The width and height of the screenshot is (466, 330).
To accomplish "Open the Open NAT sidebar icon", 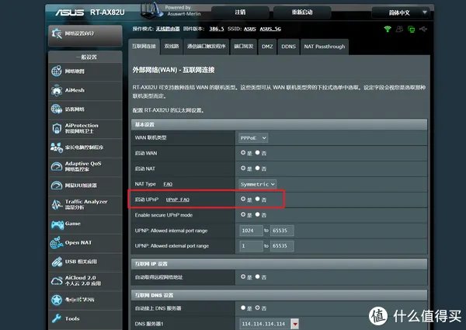I will tap(57, 242).
